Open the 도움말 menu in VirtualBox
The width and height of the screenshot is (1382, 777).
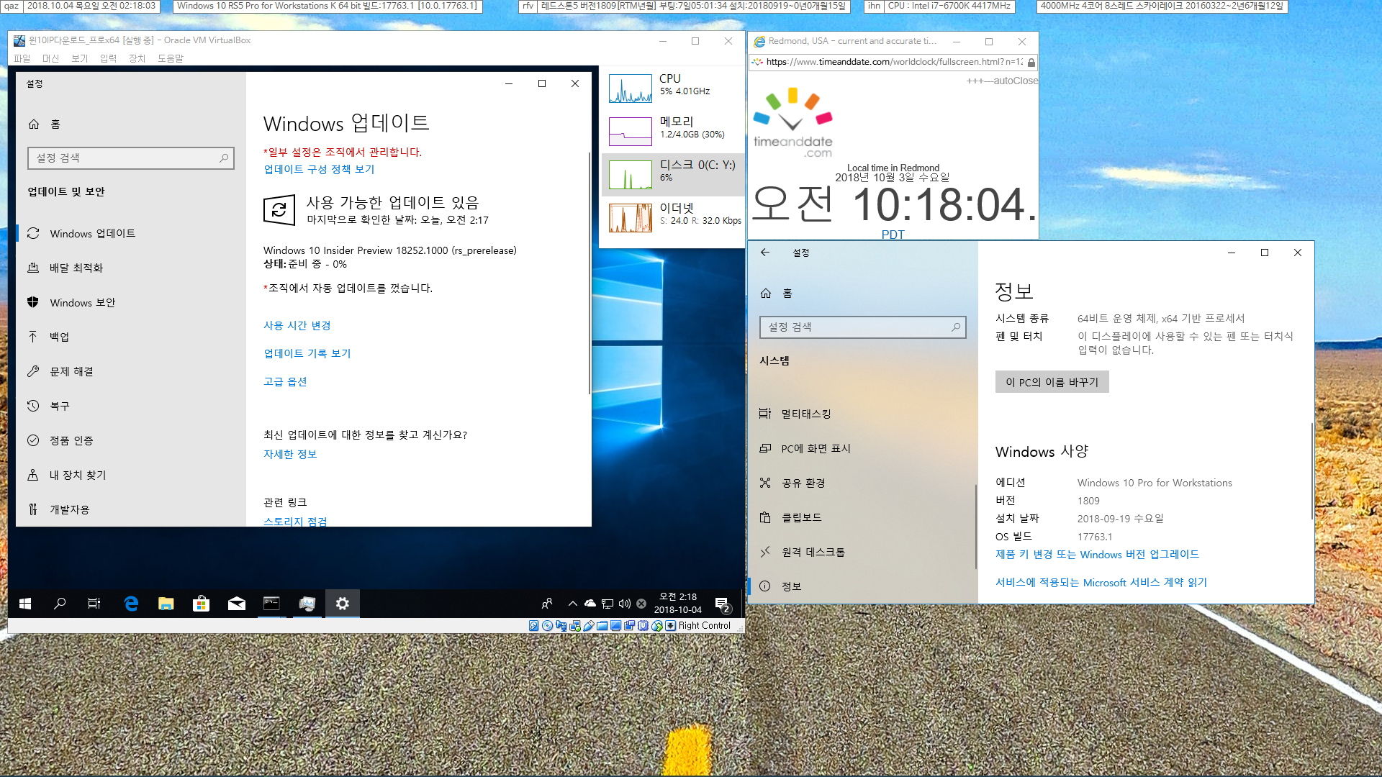coord(171,58)
